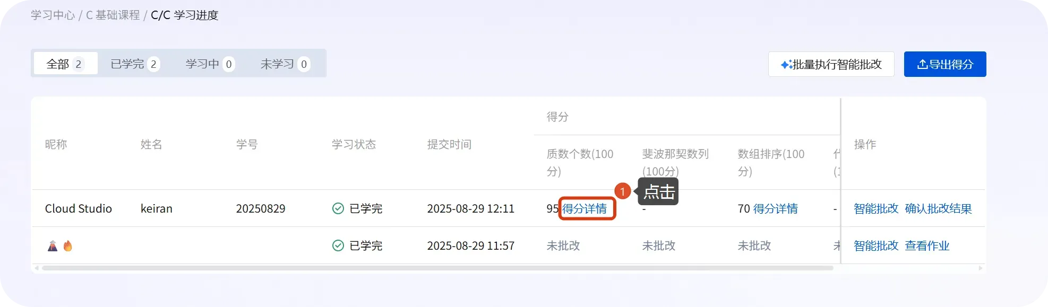Open the 学习中 tab
Image resolution: width=1048 pixels, height=307 pixels.
210,64
